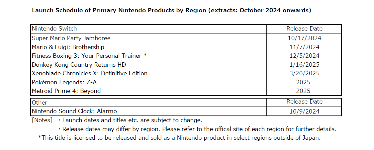374x150 pixels.
Task: Click the 10/9/2024 Alarmo release date
Action: 304,112
